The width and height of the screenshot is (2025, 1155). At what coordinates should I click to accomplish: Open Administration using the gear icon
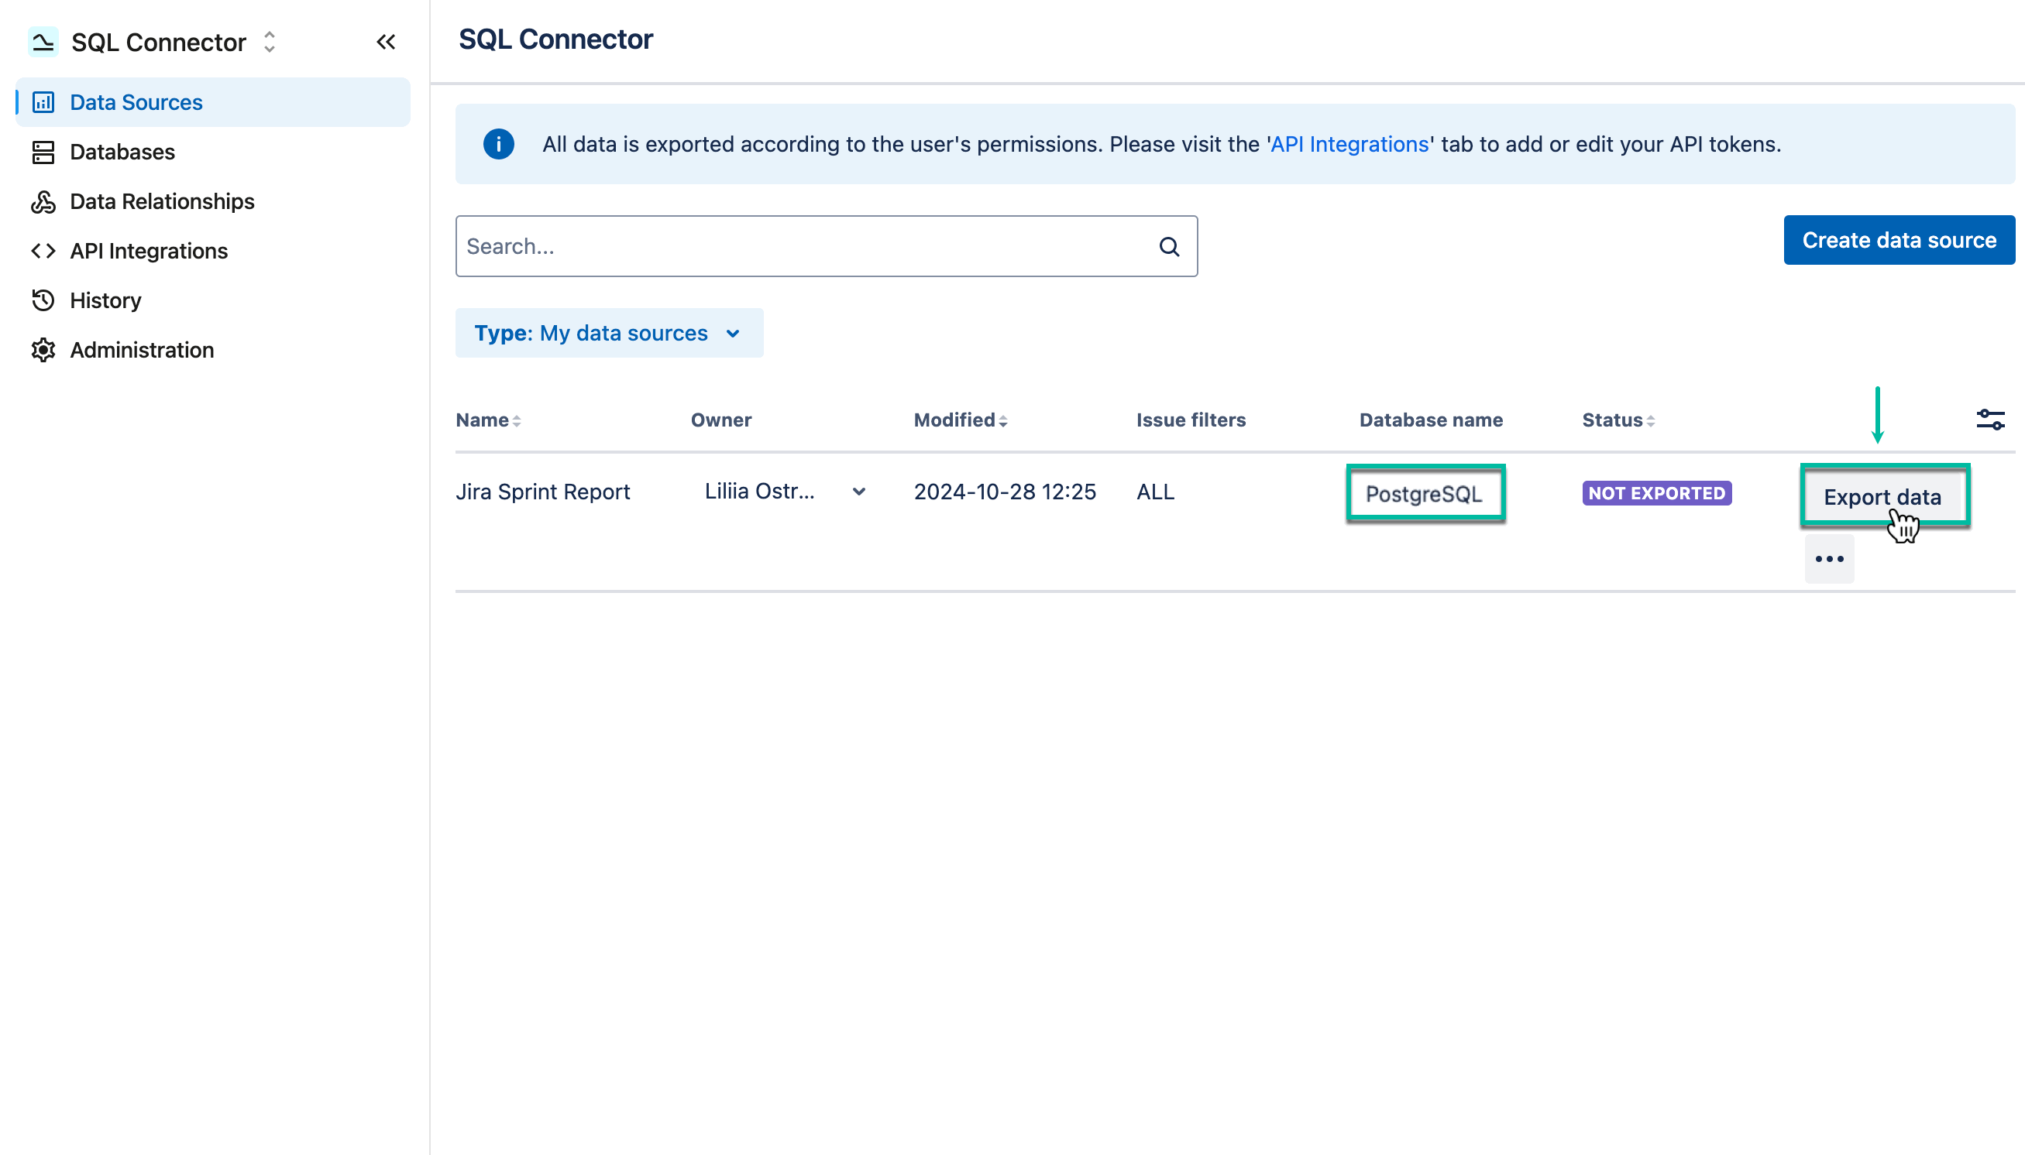click(43, 350)
